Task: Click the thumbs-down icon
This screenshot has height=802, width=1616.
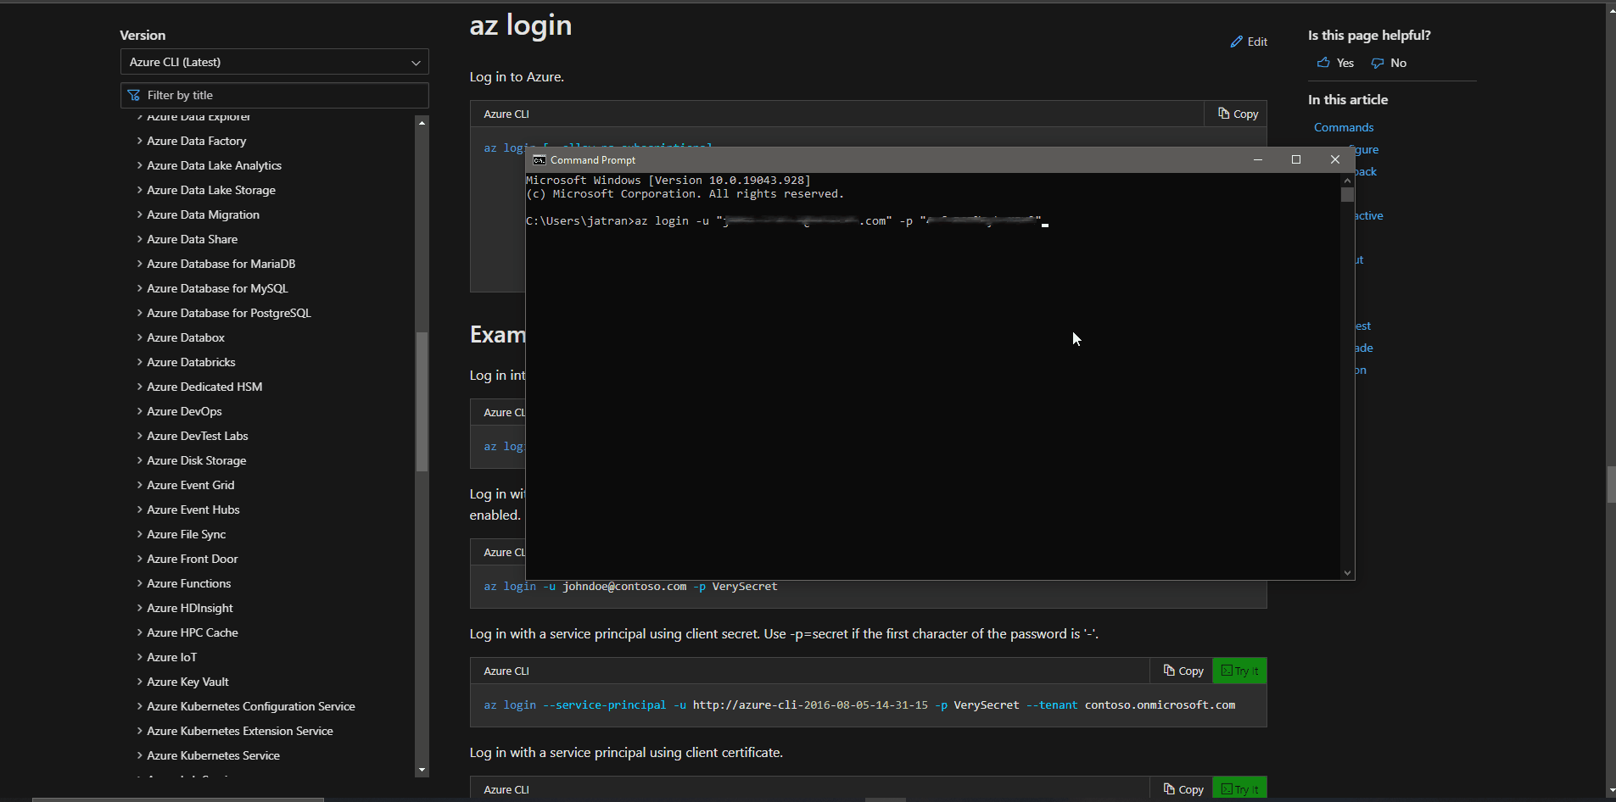Action: pyautogui.click(x=1378, y=63)
